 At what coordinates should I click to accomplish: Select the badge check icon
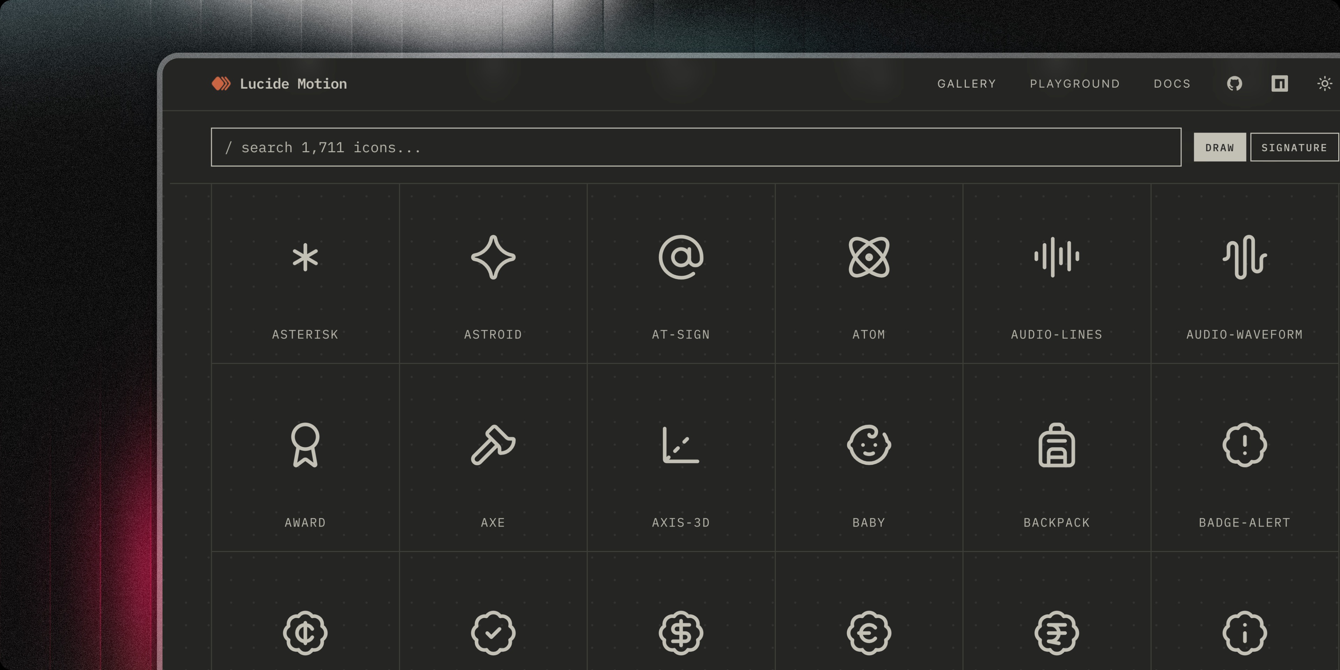(x=493, y=633)
